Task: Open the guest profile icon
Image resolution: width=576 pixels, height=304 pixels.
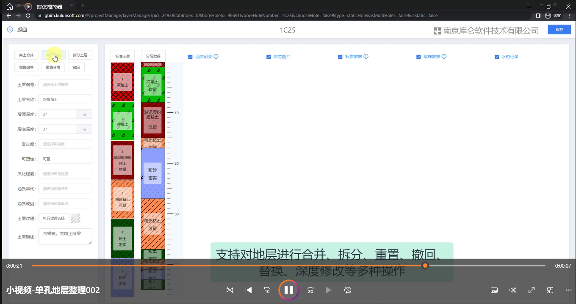Action: (548, 15)
